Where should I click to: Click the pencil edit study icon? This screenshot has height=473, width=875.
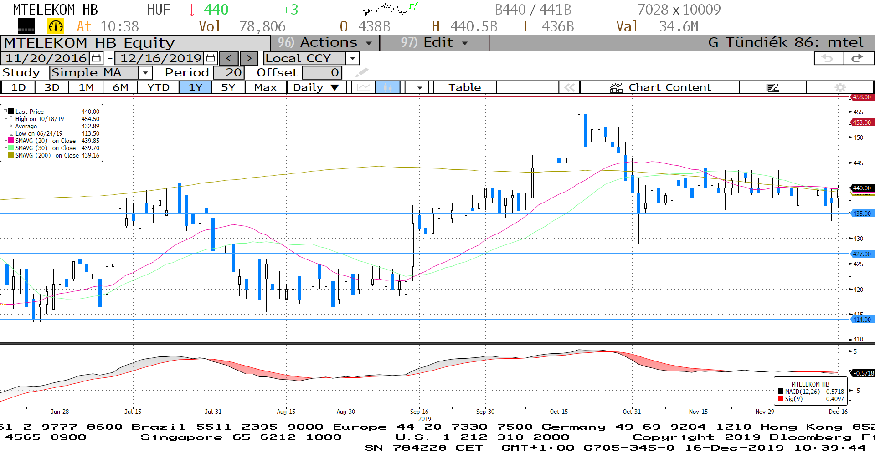click(362, 72)
